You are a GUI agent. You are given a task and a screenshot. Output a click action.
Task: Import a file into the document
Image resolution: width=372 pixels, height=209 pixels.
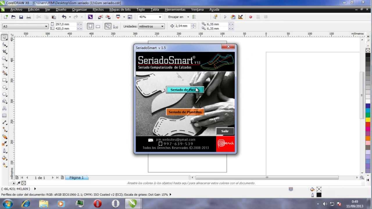tap(100, 17)
